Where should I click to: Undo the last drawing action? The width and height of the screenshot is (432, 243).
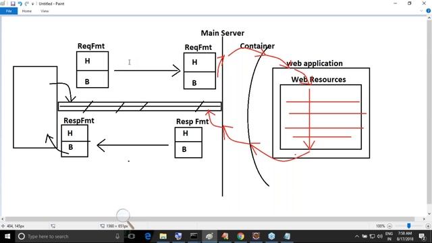tap(20, 3)
